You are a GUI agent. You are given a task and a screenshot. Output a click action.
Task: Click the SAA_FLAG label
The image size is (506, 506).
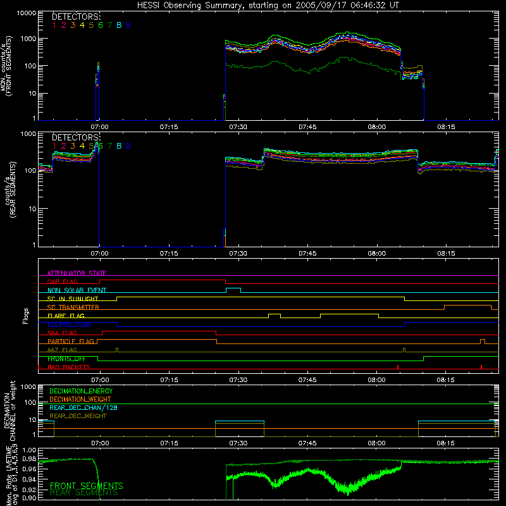(62, 333)
